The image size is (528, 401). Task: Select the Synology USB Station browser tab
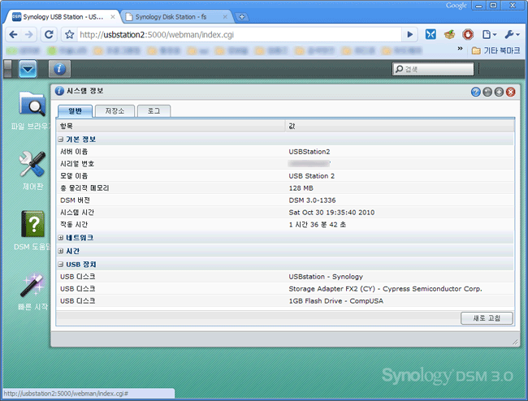coord(61,17)
